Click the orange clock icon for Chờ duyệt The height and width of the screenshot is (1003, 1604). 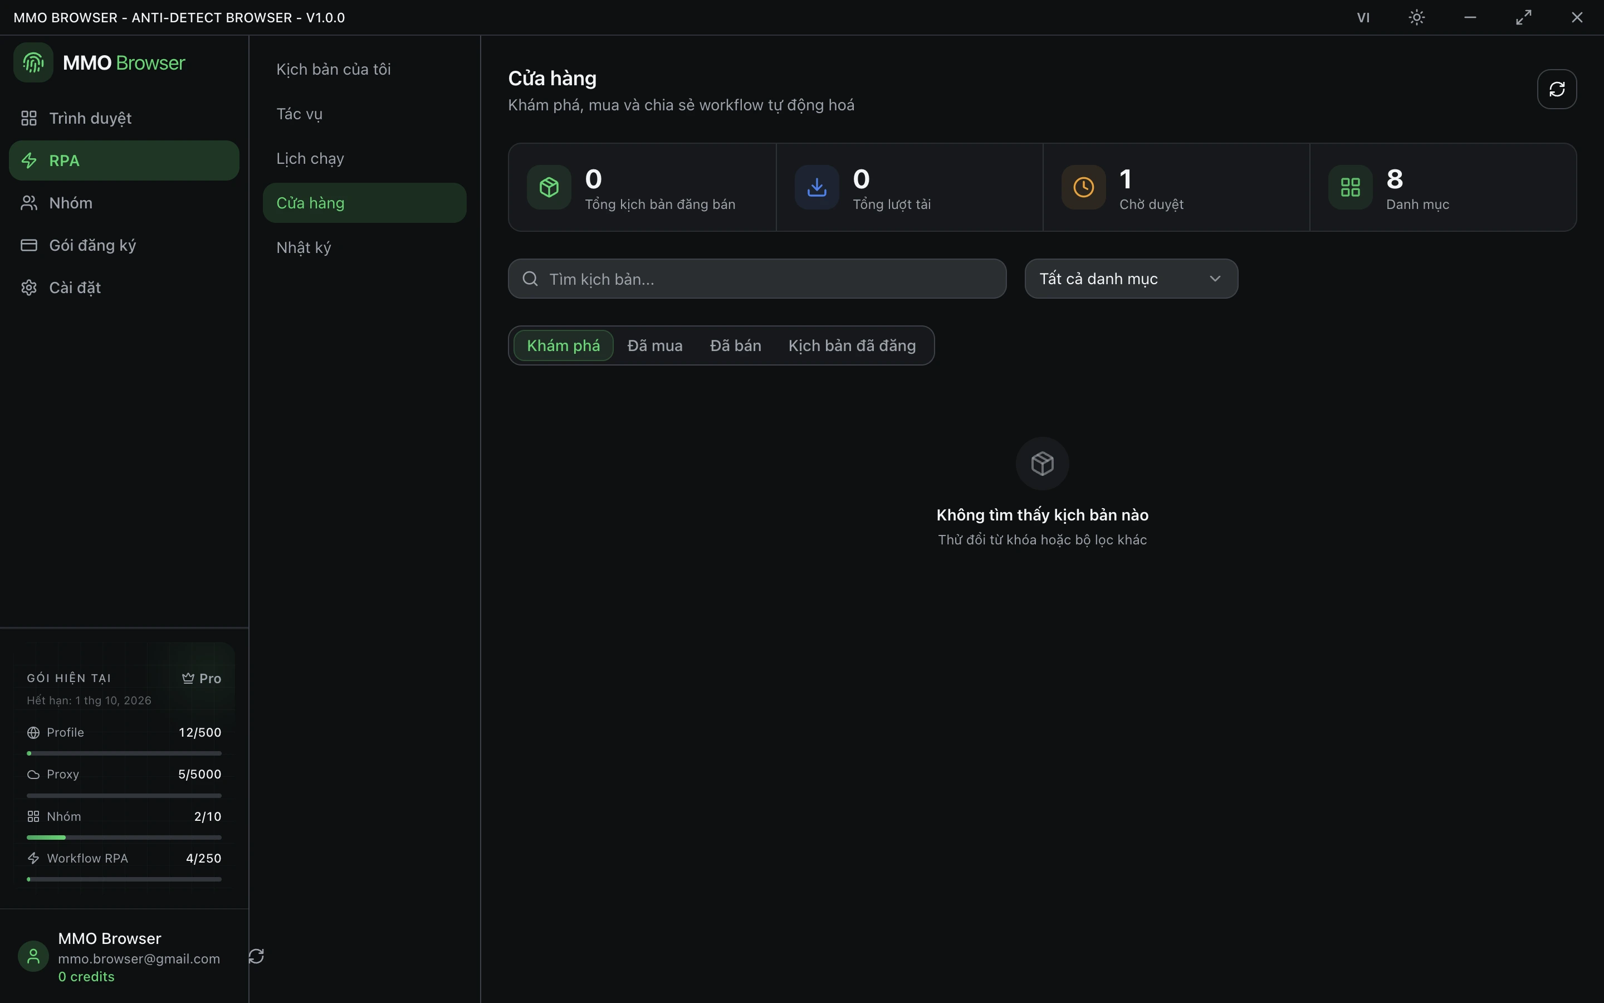tap(1083, 187)
